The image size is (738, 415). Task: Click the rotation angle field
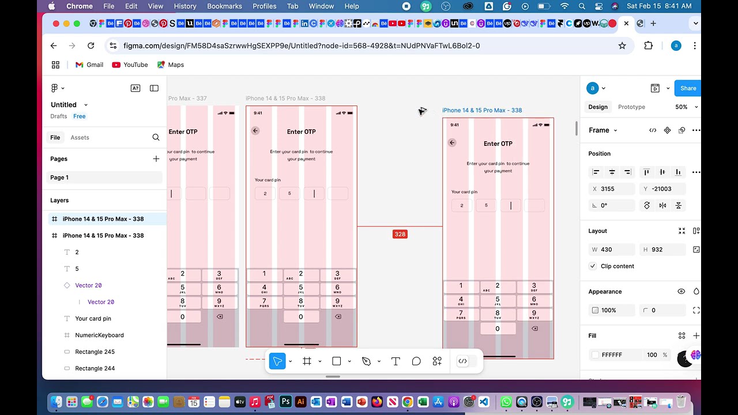pyautogui.click(x=611, y=205)
